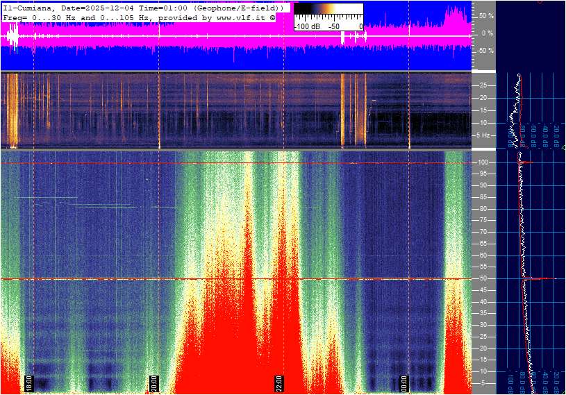This screenshot has width=566, height=395.
Task: Click the -100 dB legend label
Action: click(306, 26)
